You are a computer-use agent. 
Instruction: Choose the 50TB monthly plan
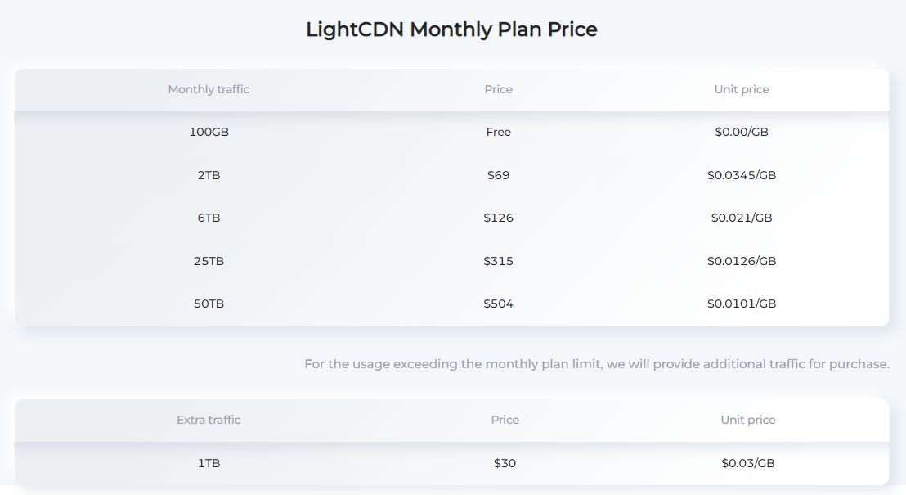(x=209, y=304)
